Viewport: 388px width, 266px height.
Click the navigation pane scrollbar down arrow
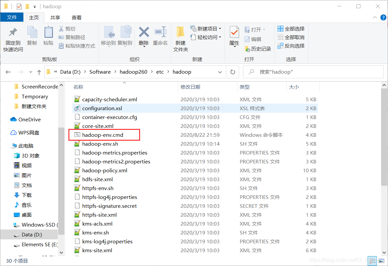tap(61, 253)
